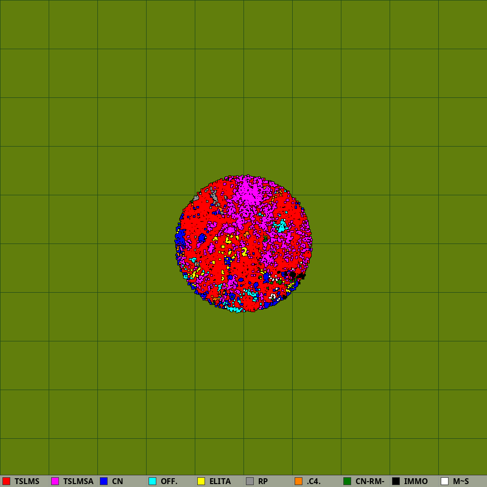The image size is (487, 487).
Task: Click the orange .C4. legend swatch
Action: pos(299,481)
